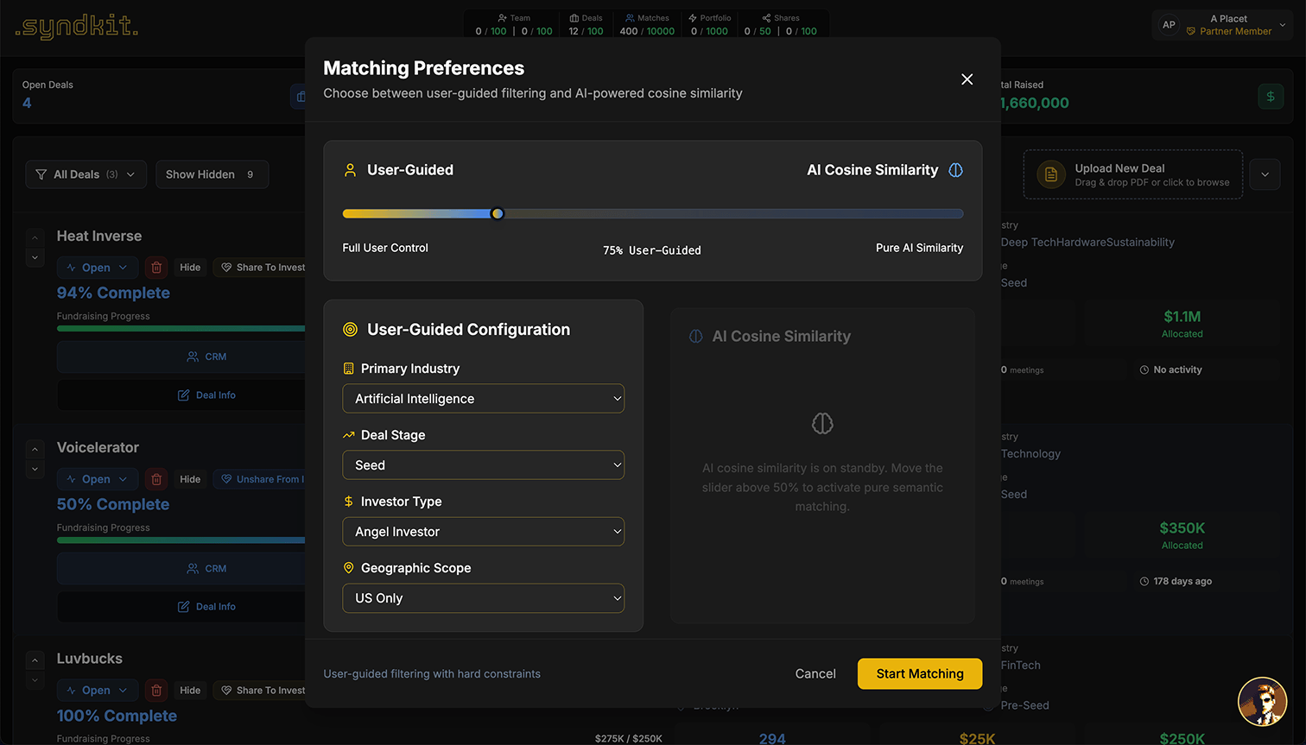Open the Heat Inverse status Open dropdown
Image resolution: width=1306 pixels, height=745 pixels.
97,268
